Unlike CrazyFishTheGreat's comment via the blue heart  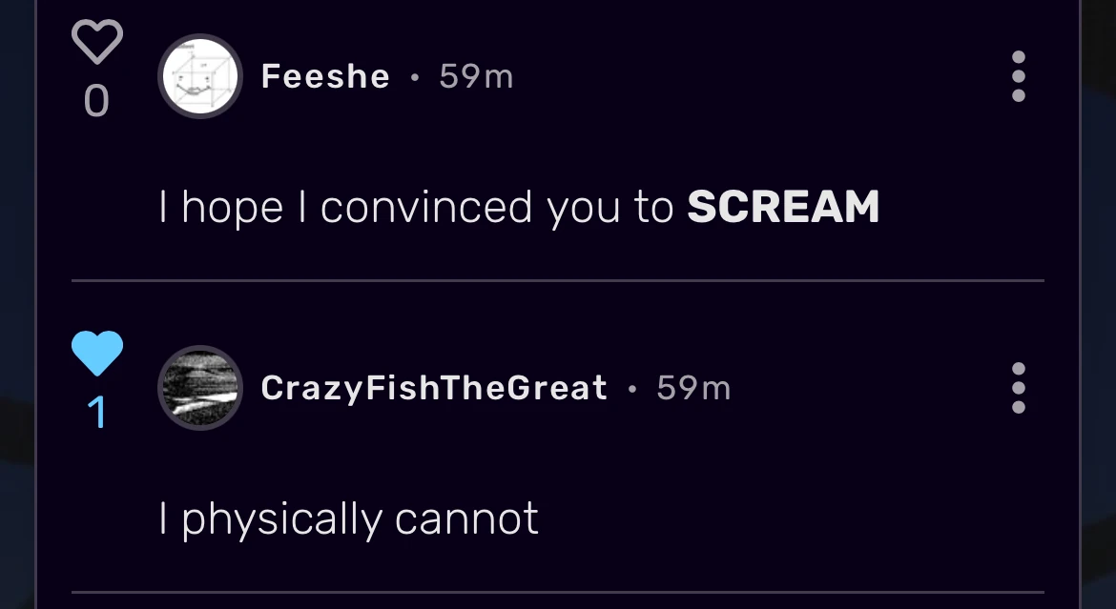pos(97,354)
